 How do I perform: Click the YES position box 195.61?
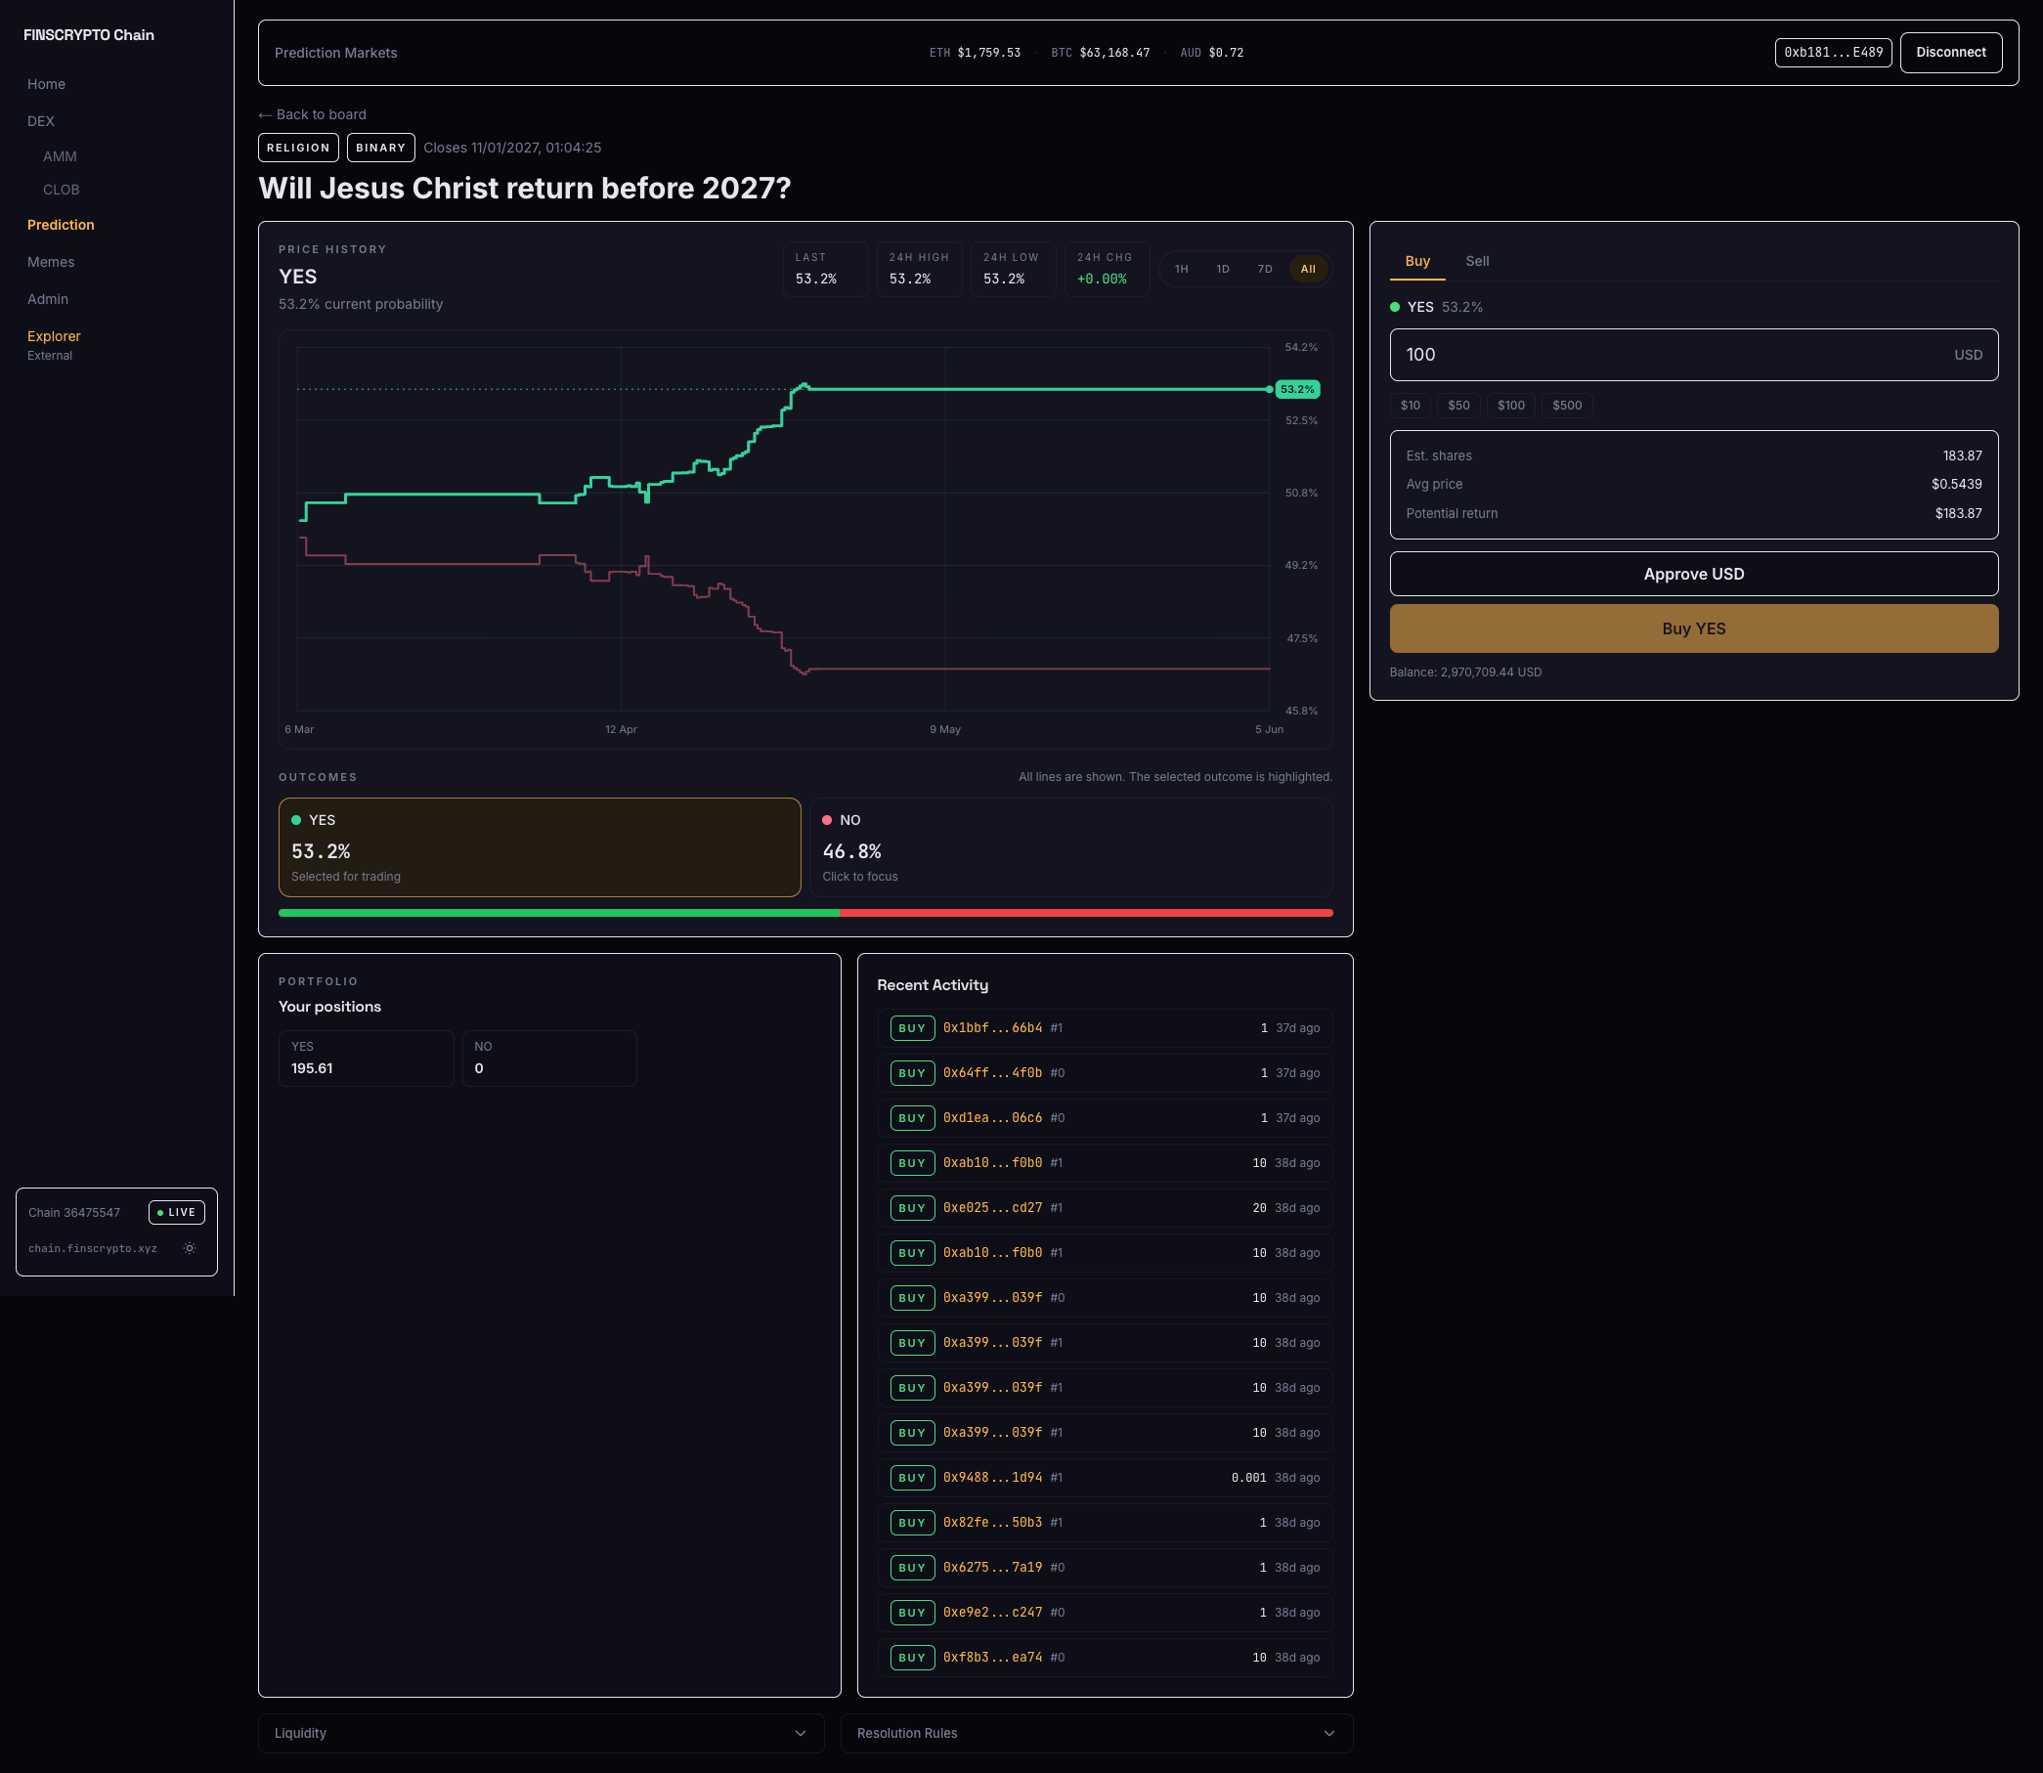coord(366,1059)
